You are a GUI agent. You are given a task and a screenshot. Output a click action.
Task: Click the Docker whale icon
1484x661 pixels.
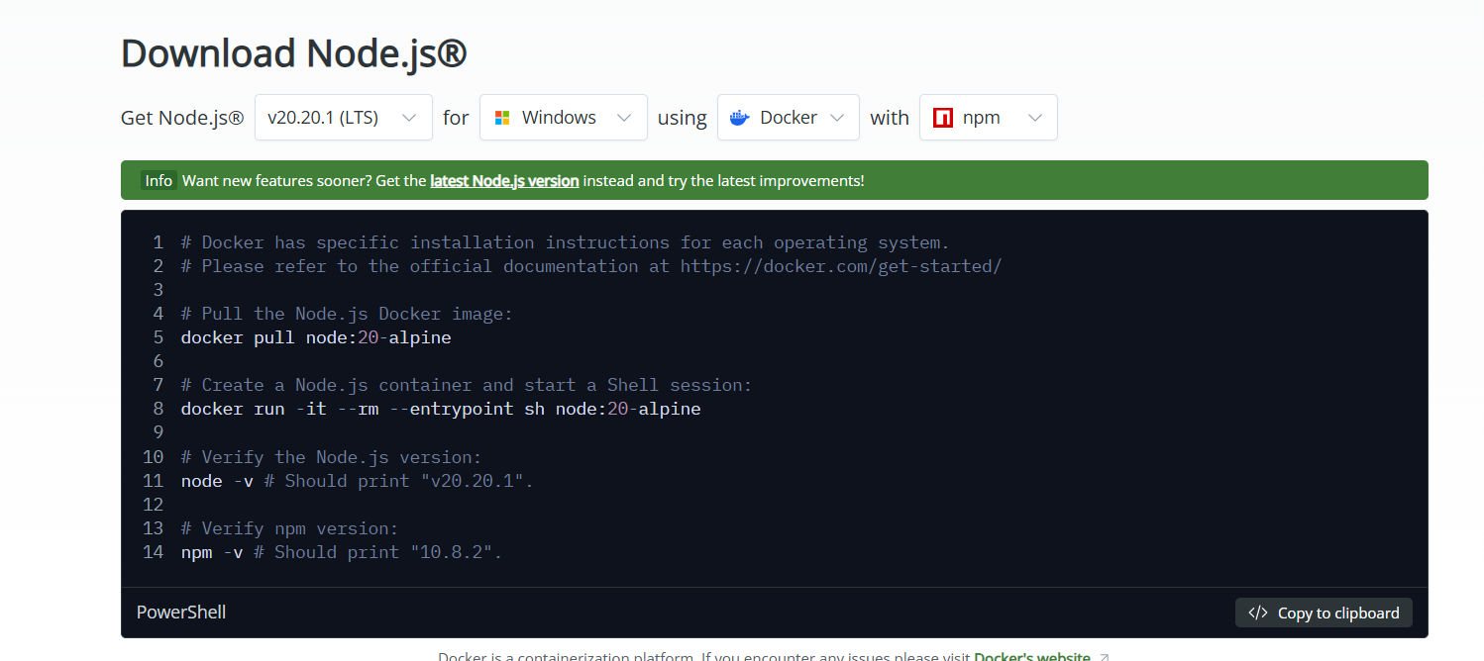(739, 118)
